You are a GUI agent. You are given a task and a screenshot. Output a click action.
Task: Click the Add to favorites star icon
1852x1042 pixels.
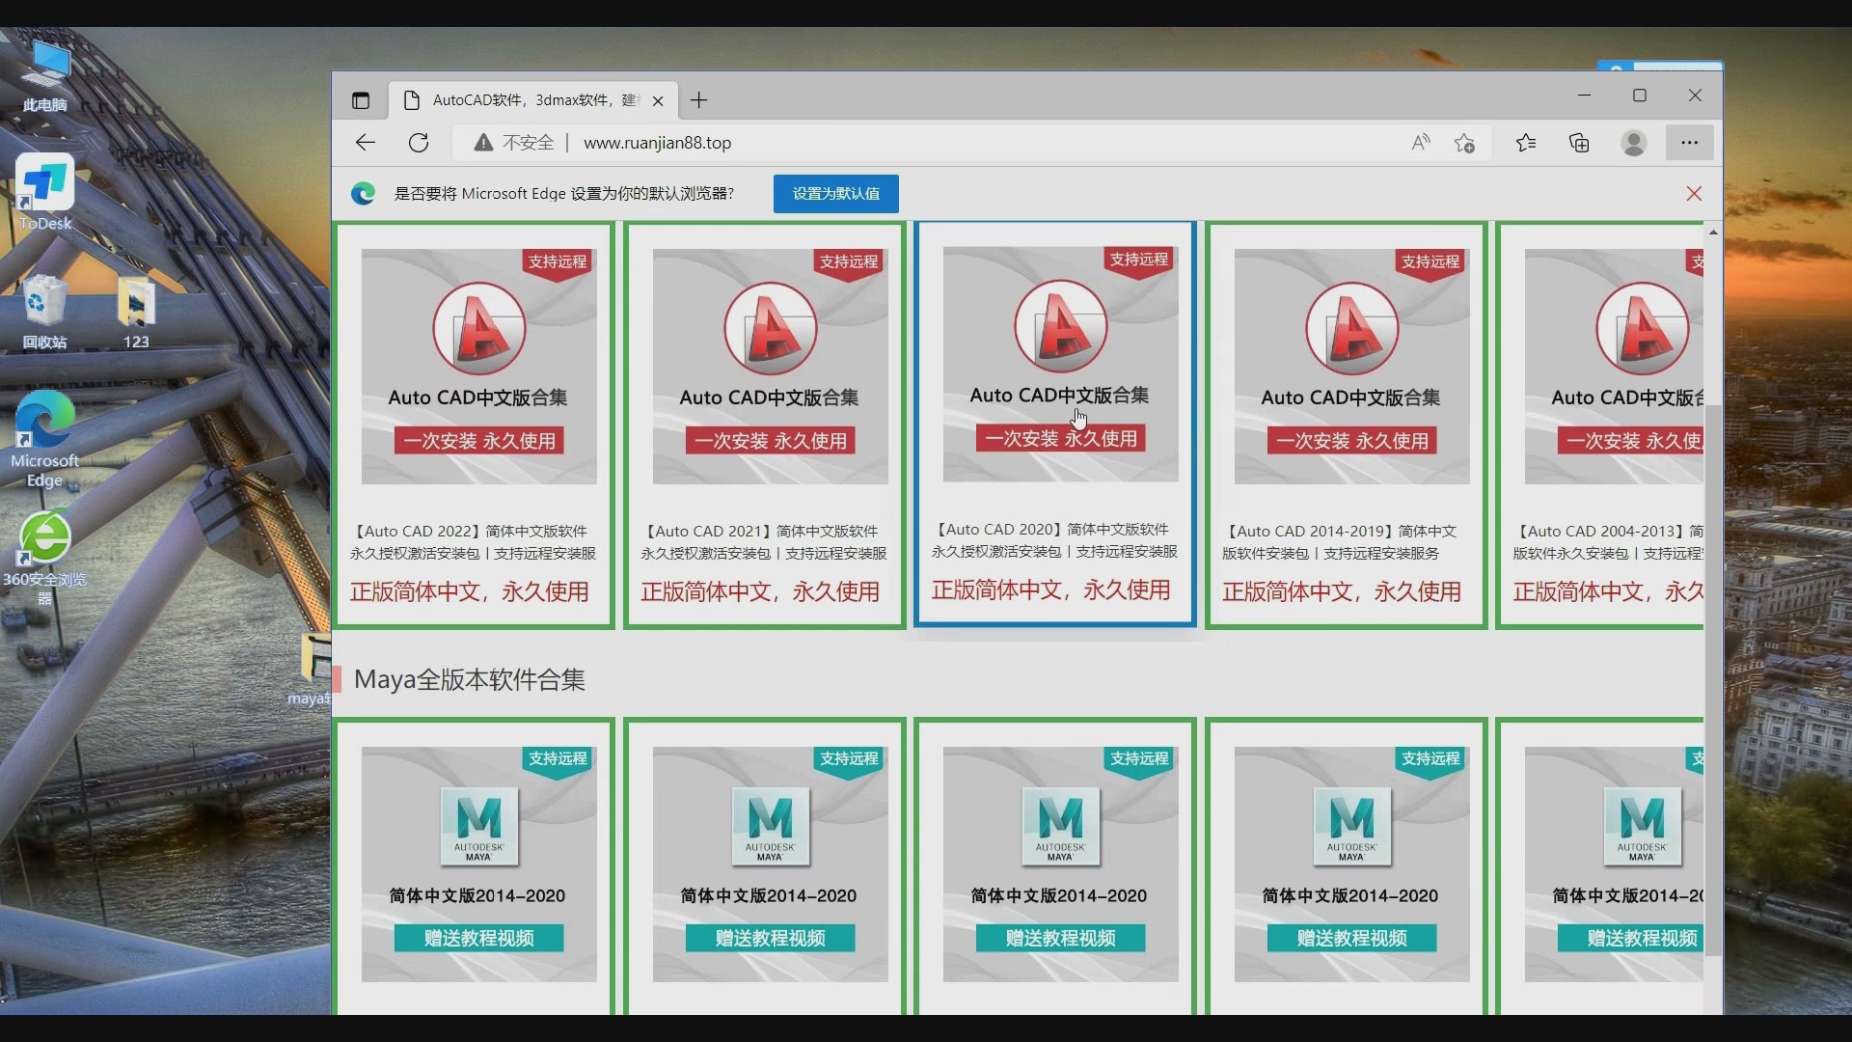coord(1464,142)
